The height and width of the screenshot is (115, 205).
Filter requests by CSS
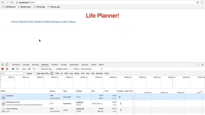click(x=66, y=73)
